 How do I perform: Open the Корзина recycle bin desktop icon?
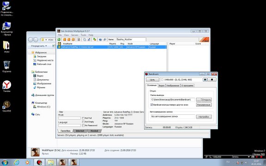(6, 67)
